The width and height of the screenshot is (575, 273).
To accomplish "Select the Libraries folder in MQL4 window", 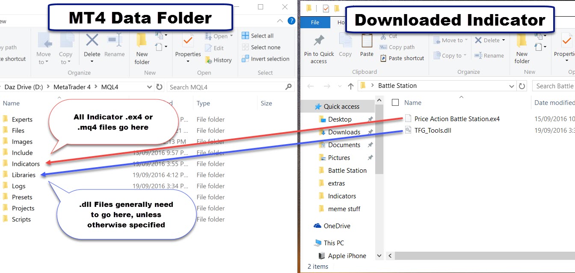I will (x=24, y=175).
